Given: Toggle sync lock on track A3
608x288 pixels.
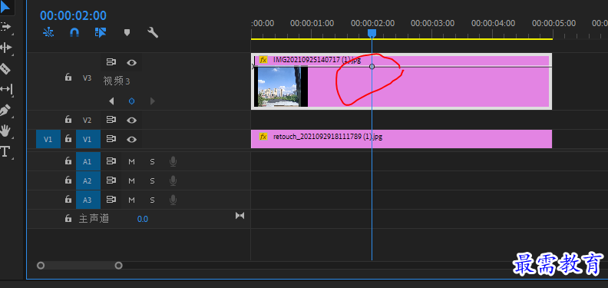Looking at the screenshot, I should pos(111,200).
